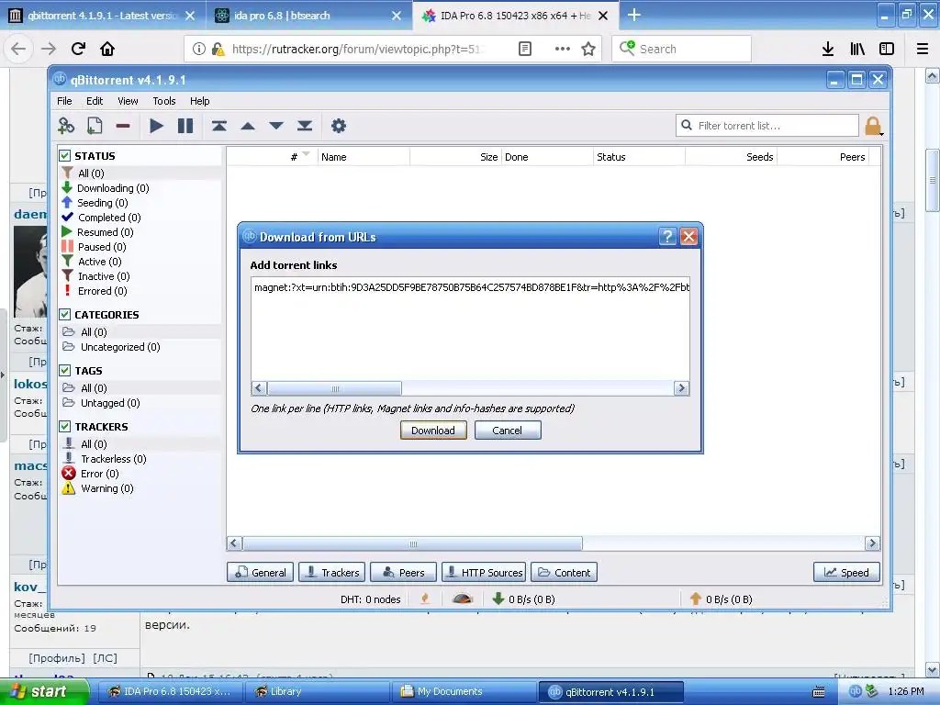
Task: Open the File menu
Action: click(64, 101)
